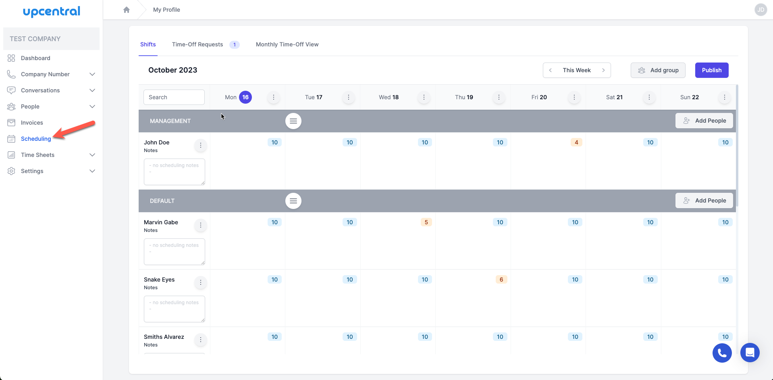Open the Monthly Time-Off View tab

tap(287, 44)
